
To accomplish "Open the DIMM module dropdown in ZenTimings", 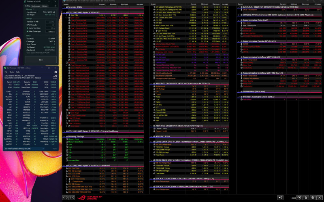I will click(24, 149).
